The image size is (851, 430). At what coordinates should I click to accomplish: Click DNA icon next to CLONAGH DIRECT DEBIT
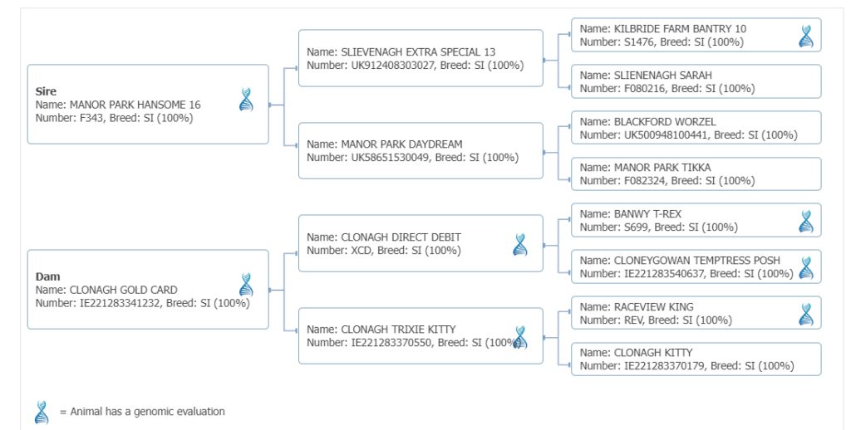tap(520, 244)
